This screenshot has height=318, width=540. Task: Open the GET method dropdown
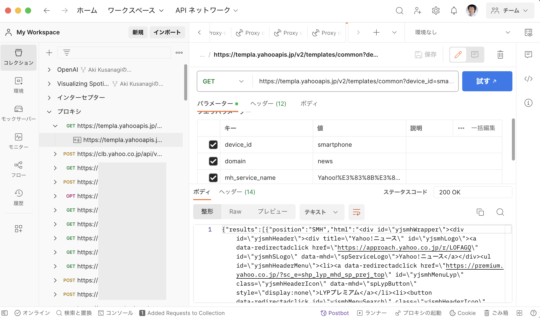tap(224, 81)
